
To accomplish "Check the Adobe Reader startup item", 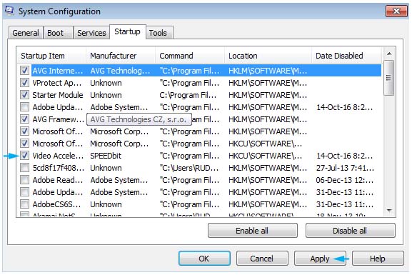I will click(25, 180).
